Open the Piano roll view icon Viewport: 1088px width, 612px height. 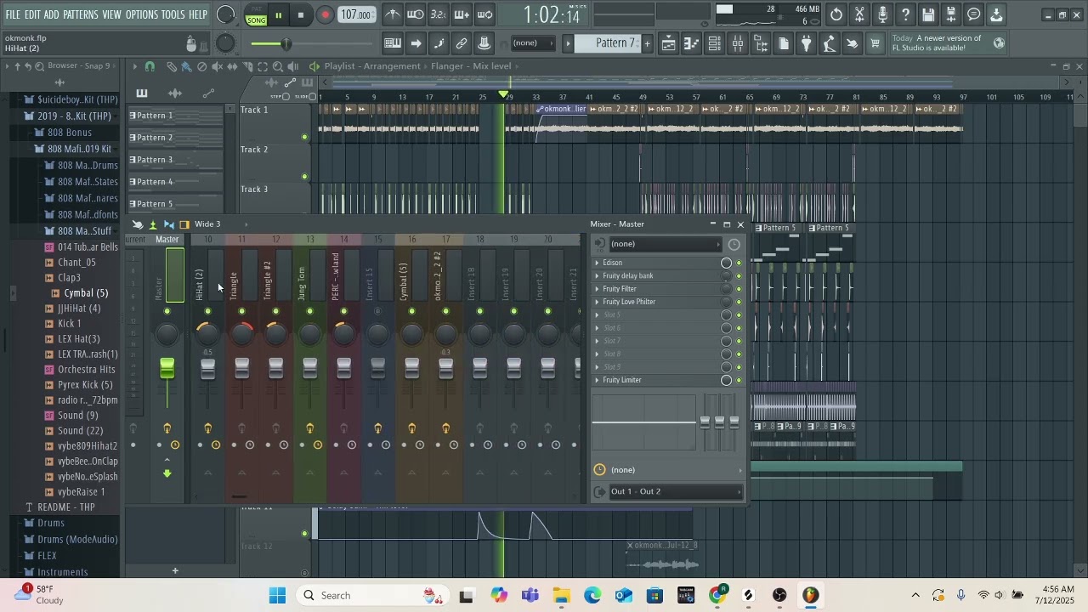[x=692, y=44]
